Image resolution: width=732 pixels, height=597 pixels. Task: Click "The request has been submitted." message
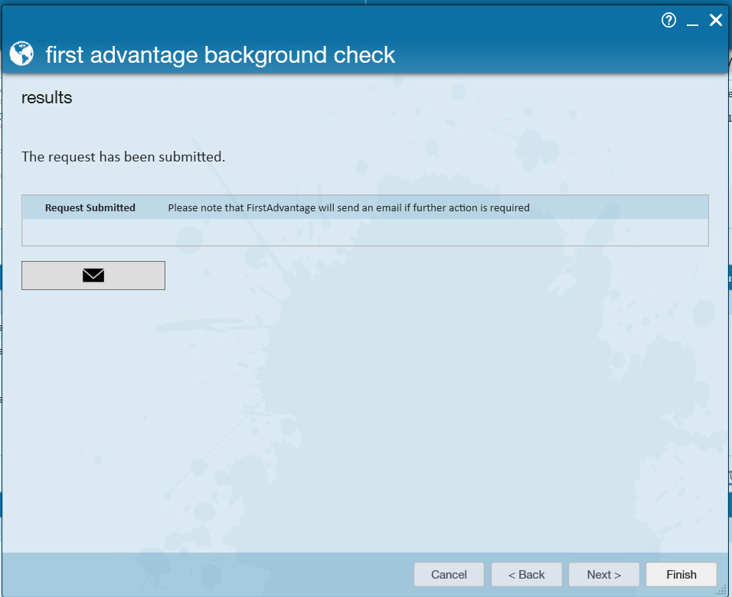pyautogui.click(x=123, y=157)
